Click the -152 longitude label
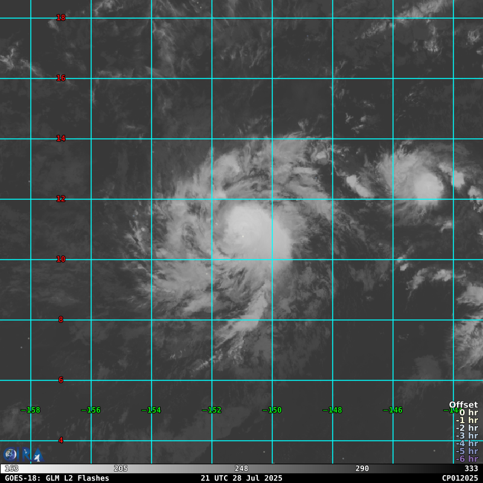The height and width of the screenshot is (483, 483). click(x=214, y=410)
